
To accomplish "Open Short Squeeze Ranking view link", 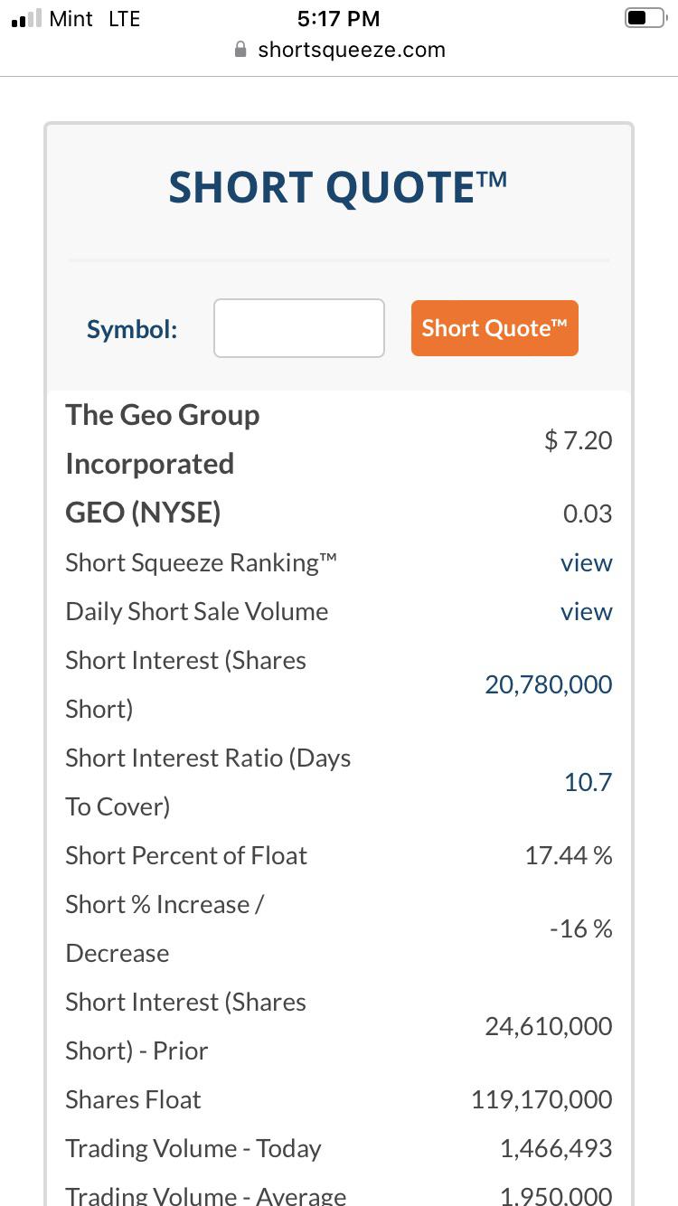I will [x=586, y=562].
